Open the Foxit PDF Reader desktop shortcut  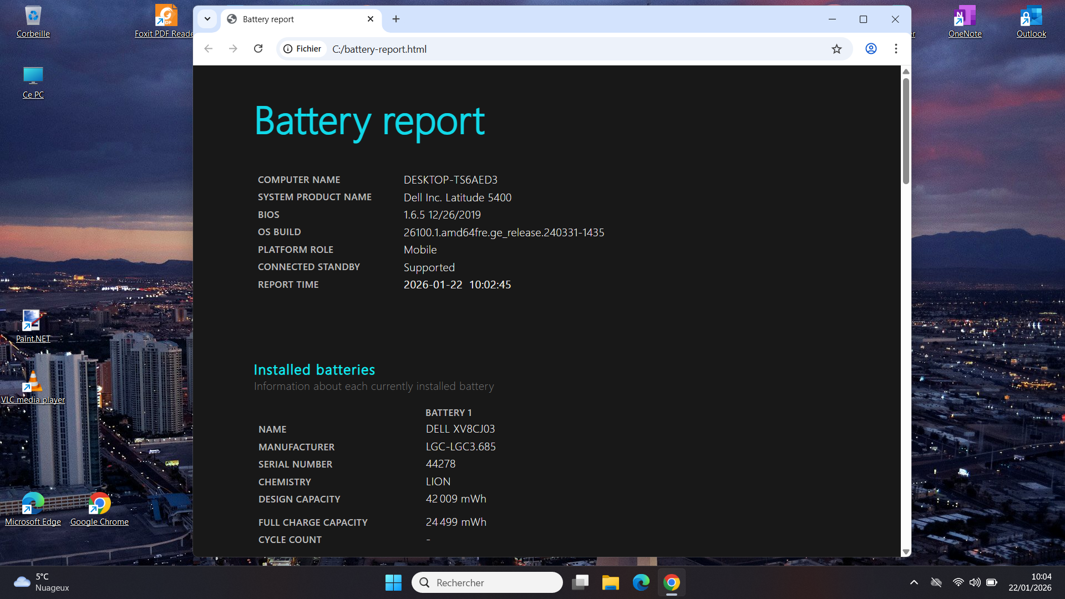(165, 22)
